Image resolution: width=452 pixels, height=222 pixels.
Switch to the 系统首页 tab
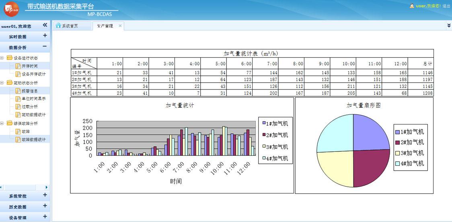[x=70, y=26]
